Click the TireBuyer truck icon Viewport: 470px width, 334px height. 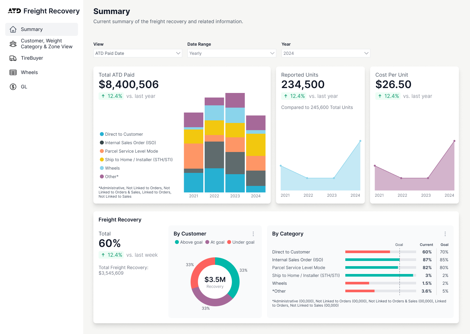[x=13, y=58]
